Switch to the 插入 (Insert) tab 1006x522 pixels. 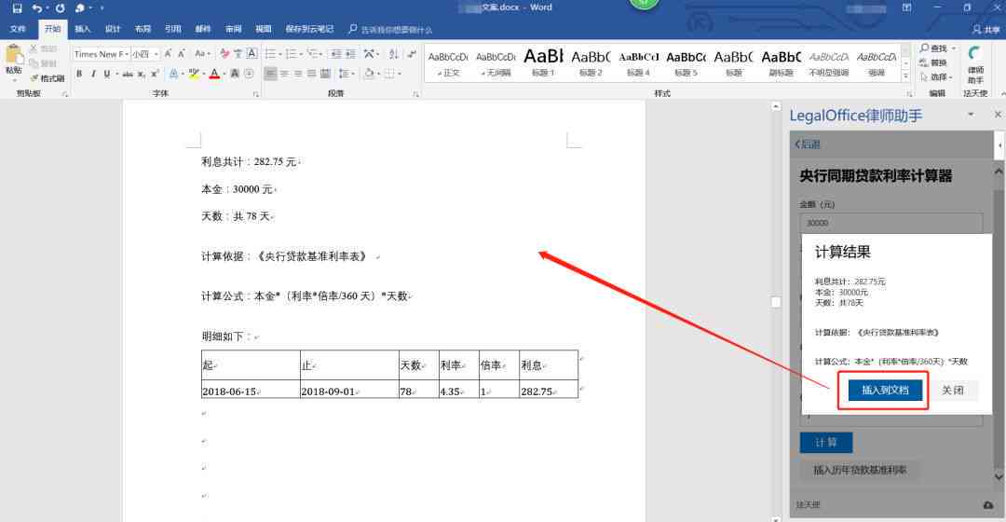click(x=83, y=29)
